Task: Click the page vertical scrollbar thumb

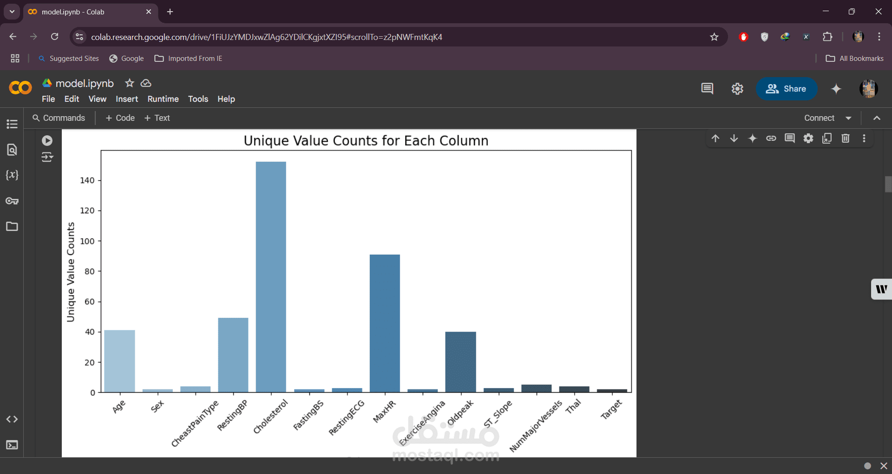Action: [888, 184]
